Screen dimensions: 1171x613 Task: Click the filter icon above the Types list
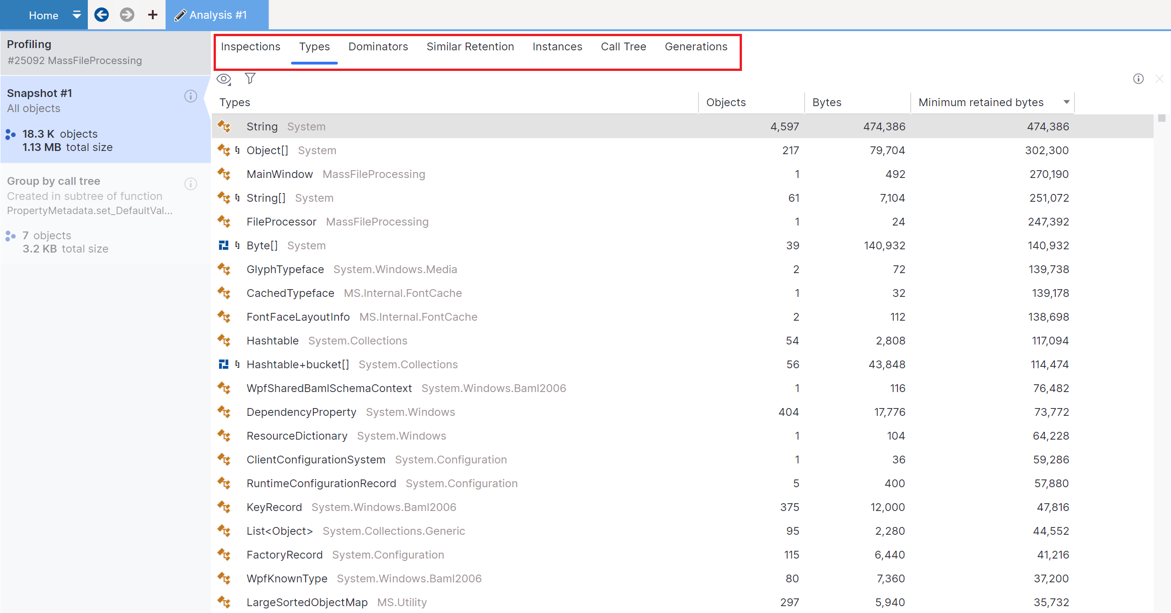pyautogui.click(x=250, y=79)
